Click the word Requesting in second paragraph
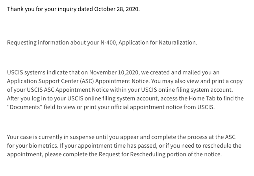The width and height of the screenshot is (254, 176). pyautogui.click(x=22, y=43)
